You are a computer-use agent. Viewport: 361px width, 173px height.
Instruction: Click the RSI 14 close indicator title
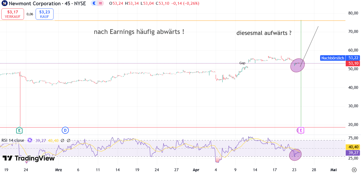tap(13, 140)
